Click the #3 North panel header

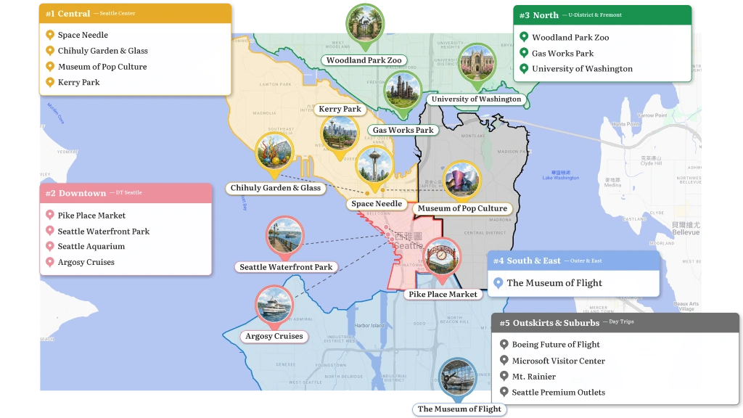(x=602, y=15)
